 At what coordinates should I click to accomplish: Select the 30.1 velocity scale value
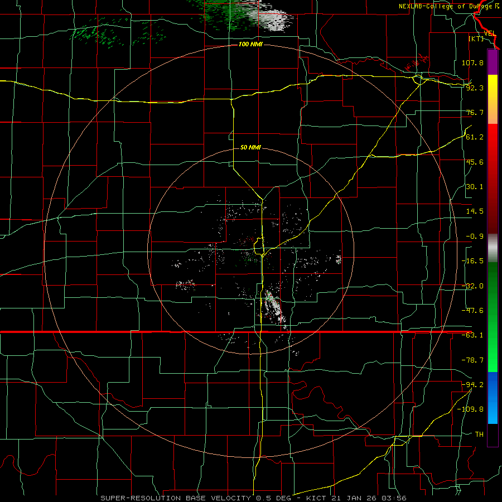475,187
